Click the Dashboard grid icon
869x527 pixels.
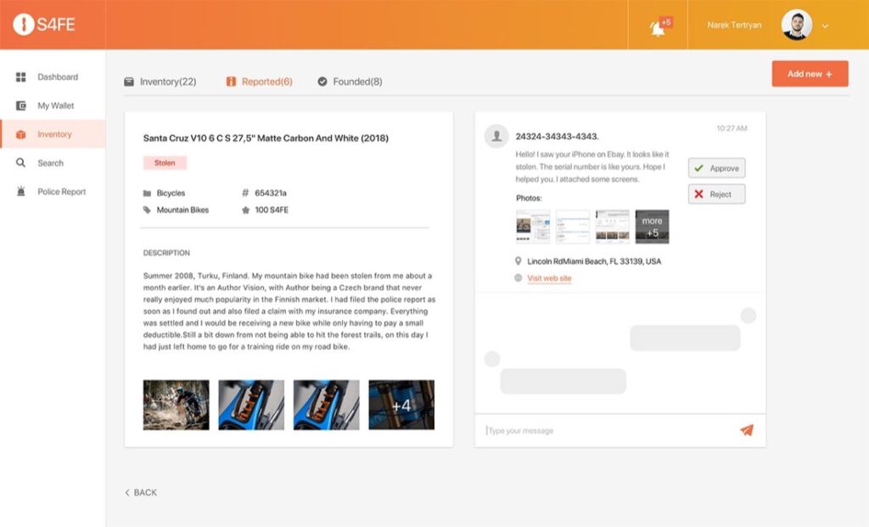tap(21, 77)
